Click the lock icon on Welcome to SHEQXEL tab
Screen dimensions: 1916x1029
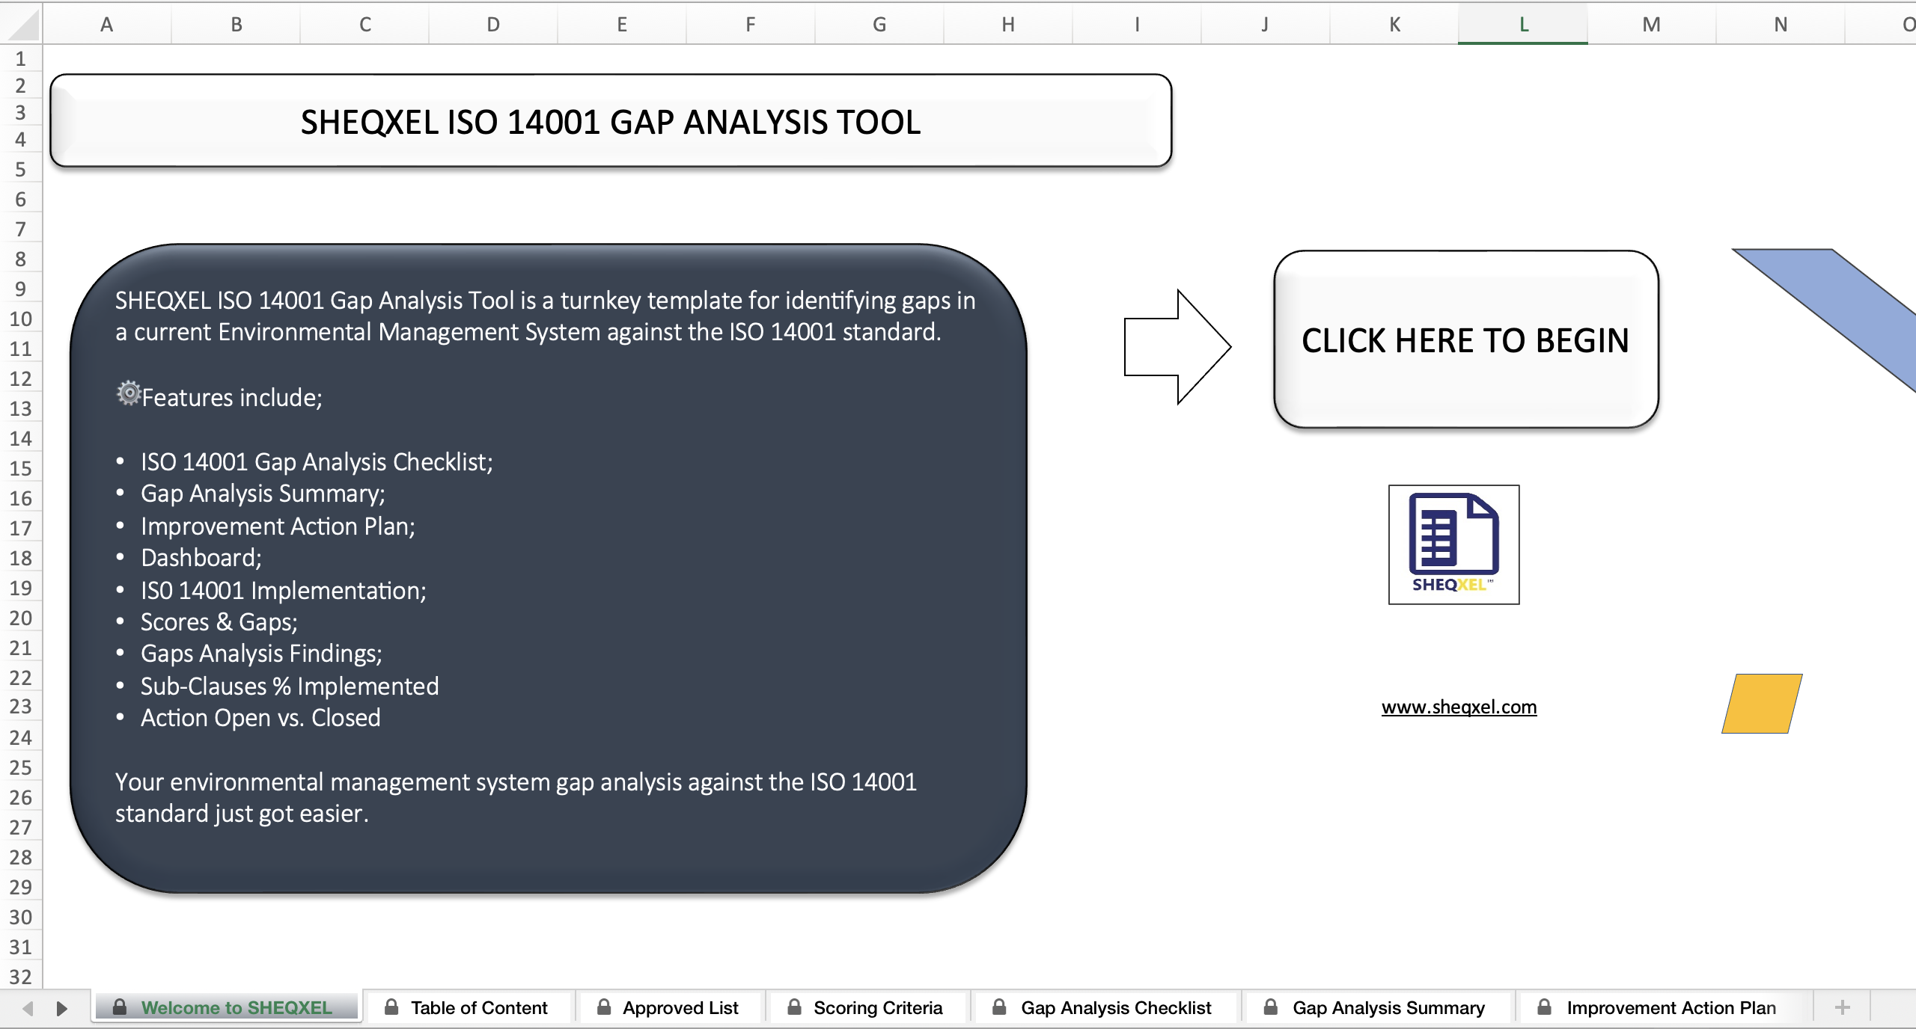[120, 1007]
